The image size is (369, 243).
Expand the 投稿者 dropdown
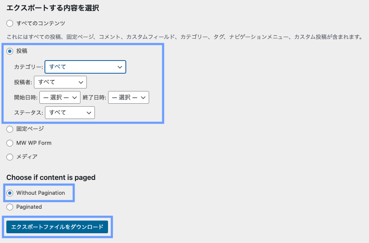pos(62,82)
